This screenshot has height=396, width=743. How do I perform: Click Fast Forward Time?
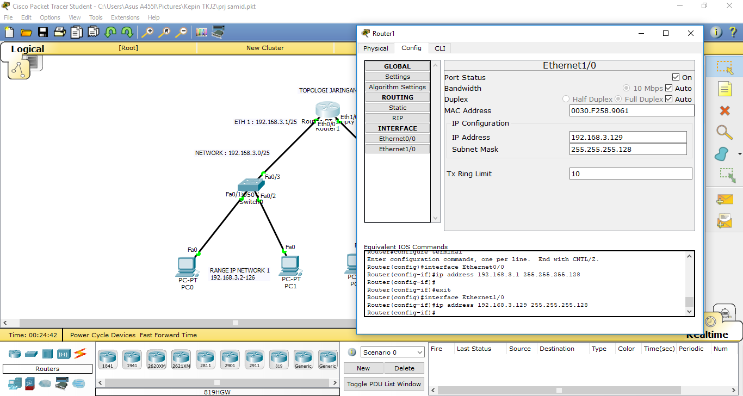pyautogui.click(x=168, y=335)
